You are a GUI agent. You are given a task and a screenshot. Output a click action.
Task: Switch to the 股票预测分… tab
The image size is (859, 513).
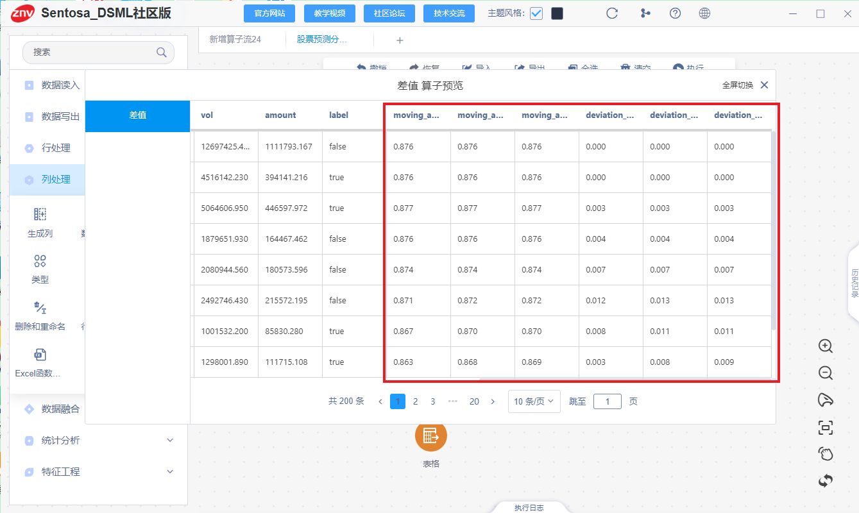pyautogui.click(x=321, y=40)
